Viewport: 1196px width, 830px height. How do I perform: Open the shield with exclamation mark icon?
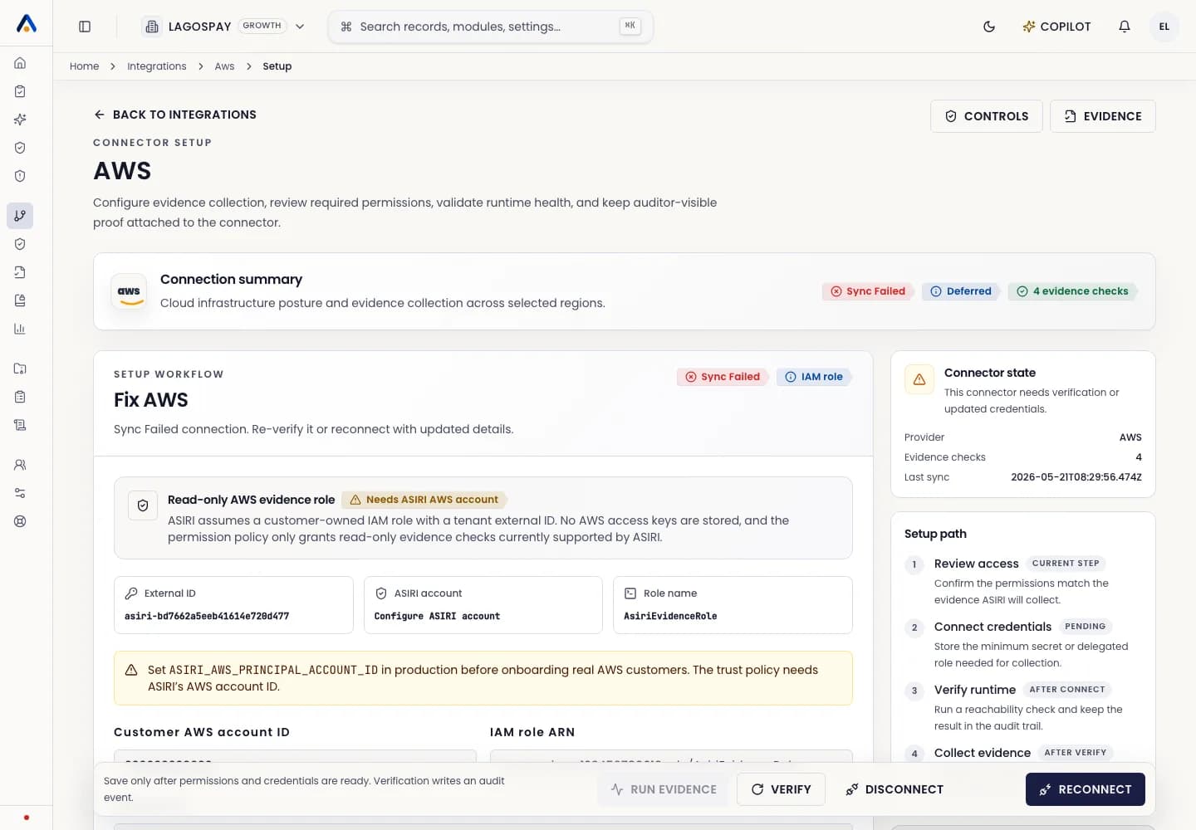(20, 176)
